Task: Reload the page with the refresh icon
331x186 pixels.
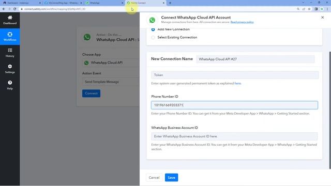Action: [15, 9]
